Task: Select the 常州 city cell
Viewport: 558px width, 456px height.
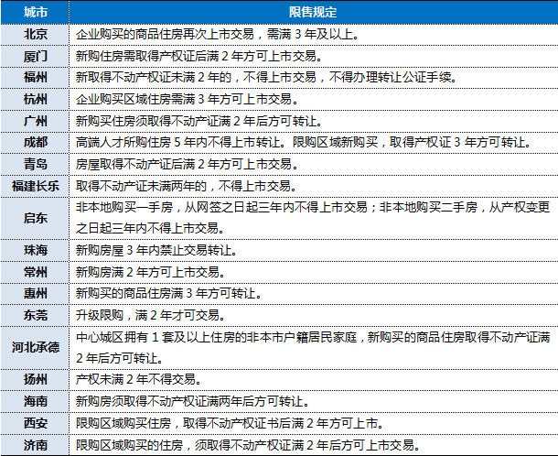Action: [x=36, y=272]
